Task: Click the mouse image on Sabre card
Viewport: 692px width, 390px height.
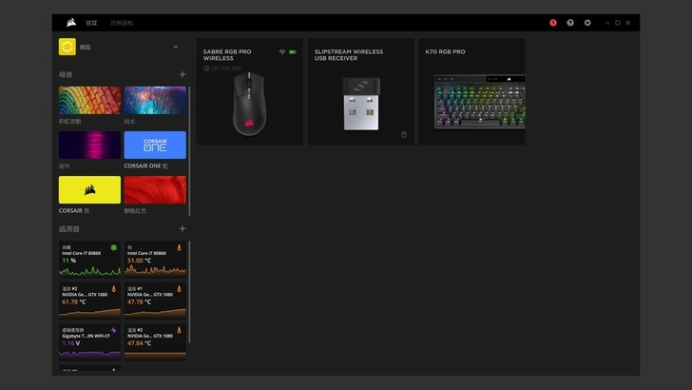Action: click(249, 105)
